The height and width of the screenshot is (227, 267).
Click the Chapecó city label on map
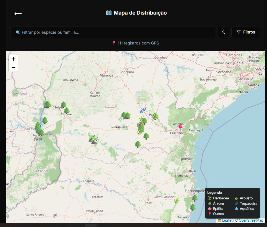[88, 181]
